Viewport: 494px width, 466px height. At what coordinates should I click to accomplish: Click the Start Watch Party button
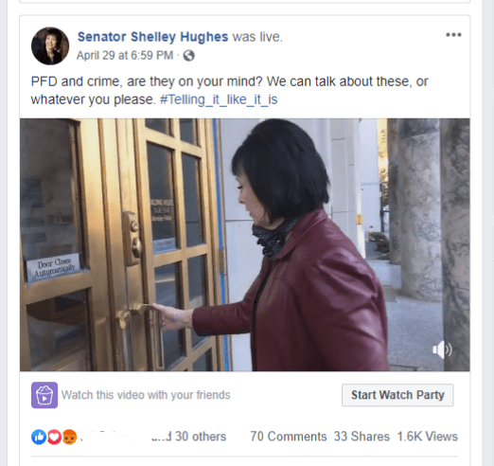397,395
